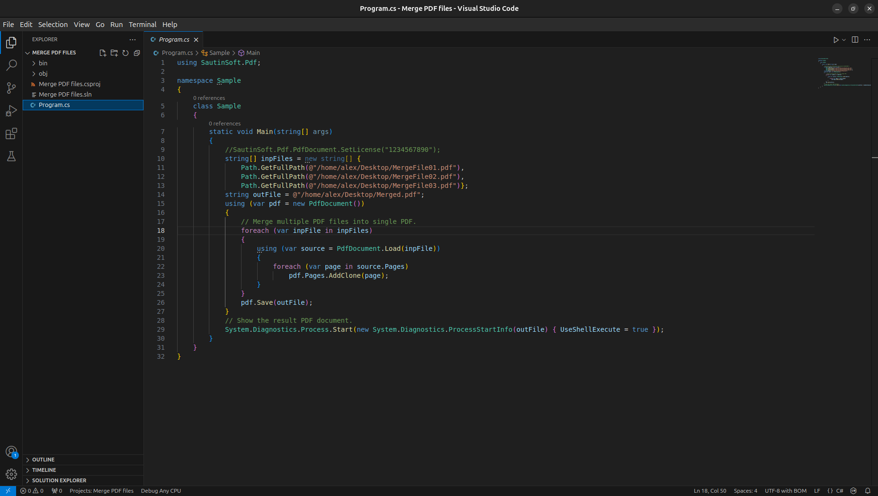Viewport: 878px width, 496px height.
Task: Open the Selection menu
Action: pos(53,25)
